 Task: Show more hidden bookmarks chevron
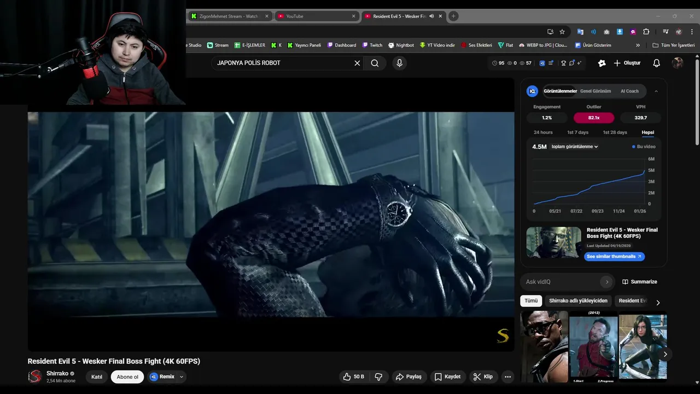[x=638, y=45]
